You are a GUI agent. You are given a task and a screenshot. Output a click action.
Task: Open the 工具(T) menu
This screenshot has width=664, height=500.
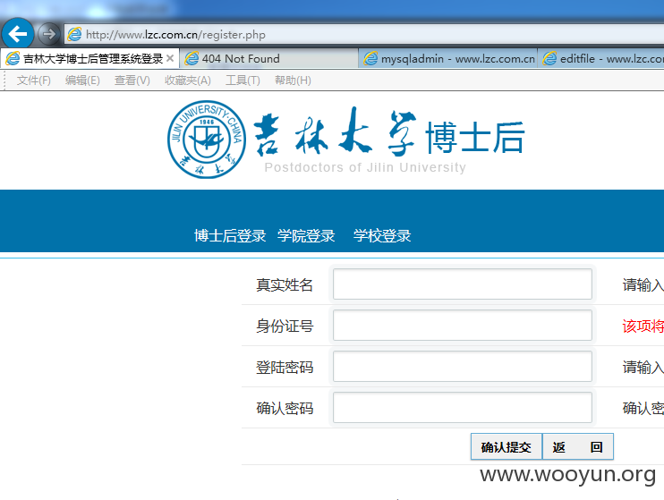click(243, 80)
